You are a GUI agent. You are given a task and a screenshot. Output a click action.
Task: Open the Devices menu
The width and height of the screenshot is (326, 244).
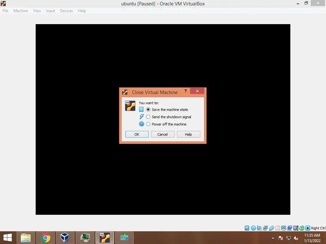pyautogui.click(x=67, y=11)
